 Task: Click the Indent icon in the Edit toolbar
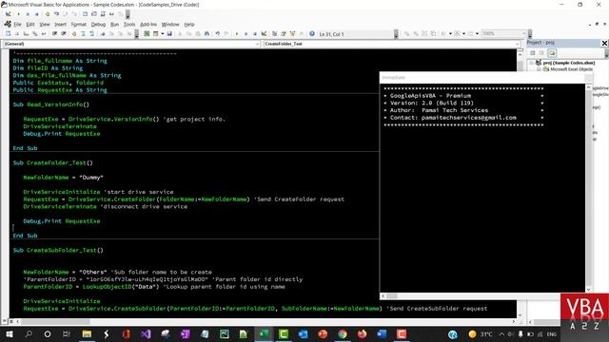(x=54, y=34)
